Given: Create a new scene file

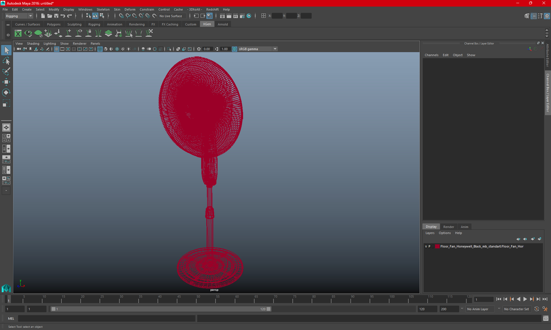Looking at the screenshot, I should coord(43,16).
